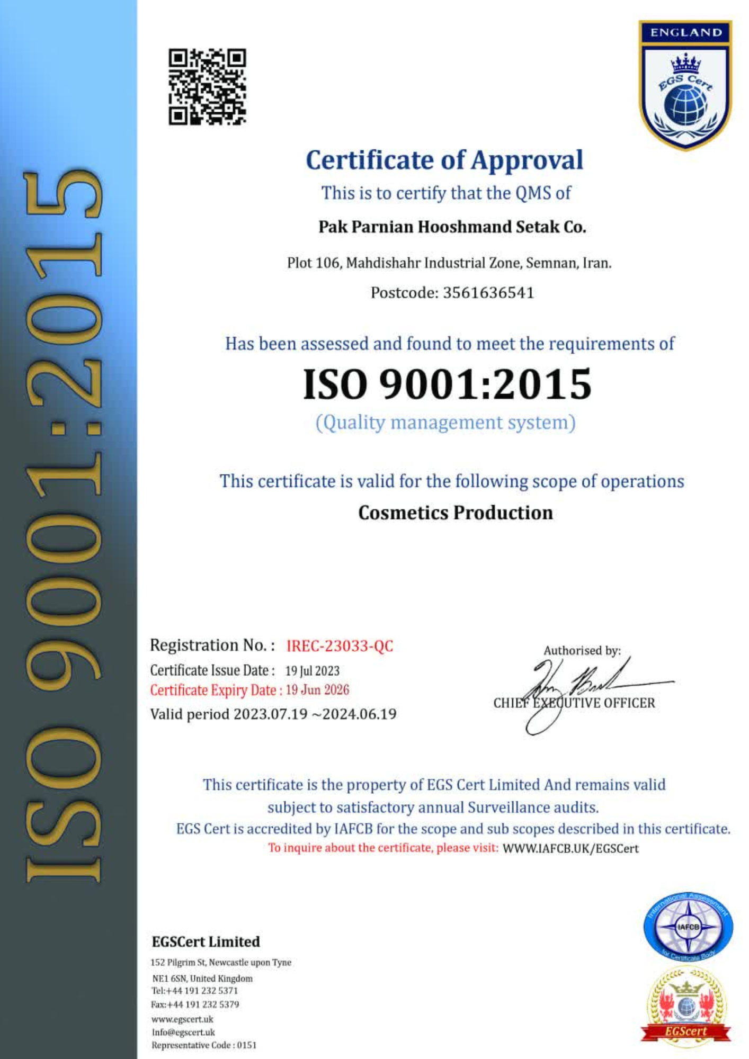The width and height of the screenshot is (749, 1059).
Task: Click 'Postcode: 3561636541'
Action: coord(452,293)
